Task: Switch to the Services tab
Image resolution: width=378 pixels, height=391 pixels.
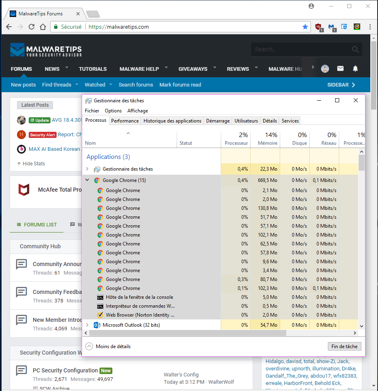Action: click(x=290, y=120)
